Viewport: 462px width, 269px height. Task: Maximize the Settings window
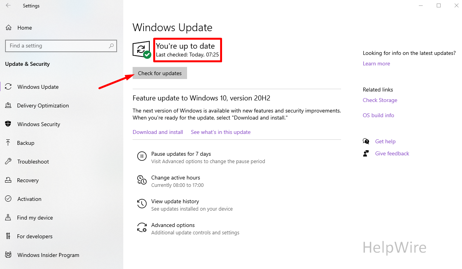pyautogui.click(x=439, y=5)
